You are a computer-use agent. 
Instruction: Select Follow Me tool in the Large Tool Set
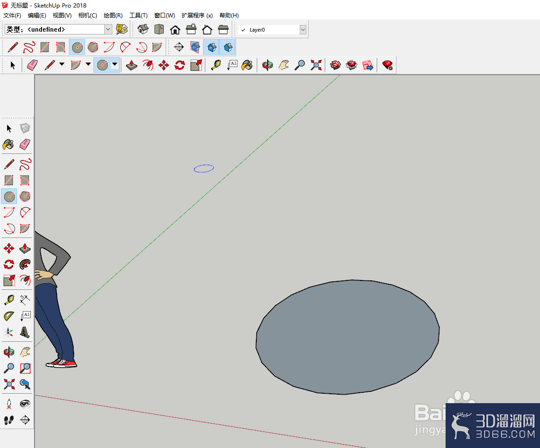pyautogui.click(x=25, y=264)
